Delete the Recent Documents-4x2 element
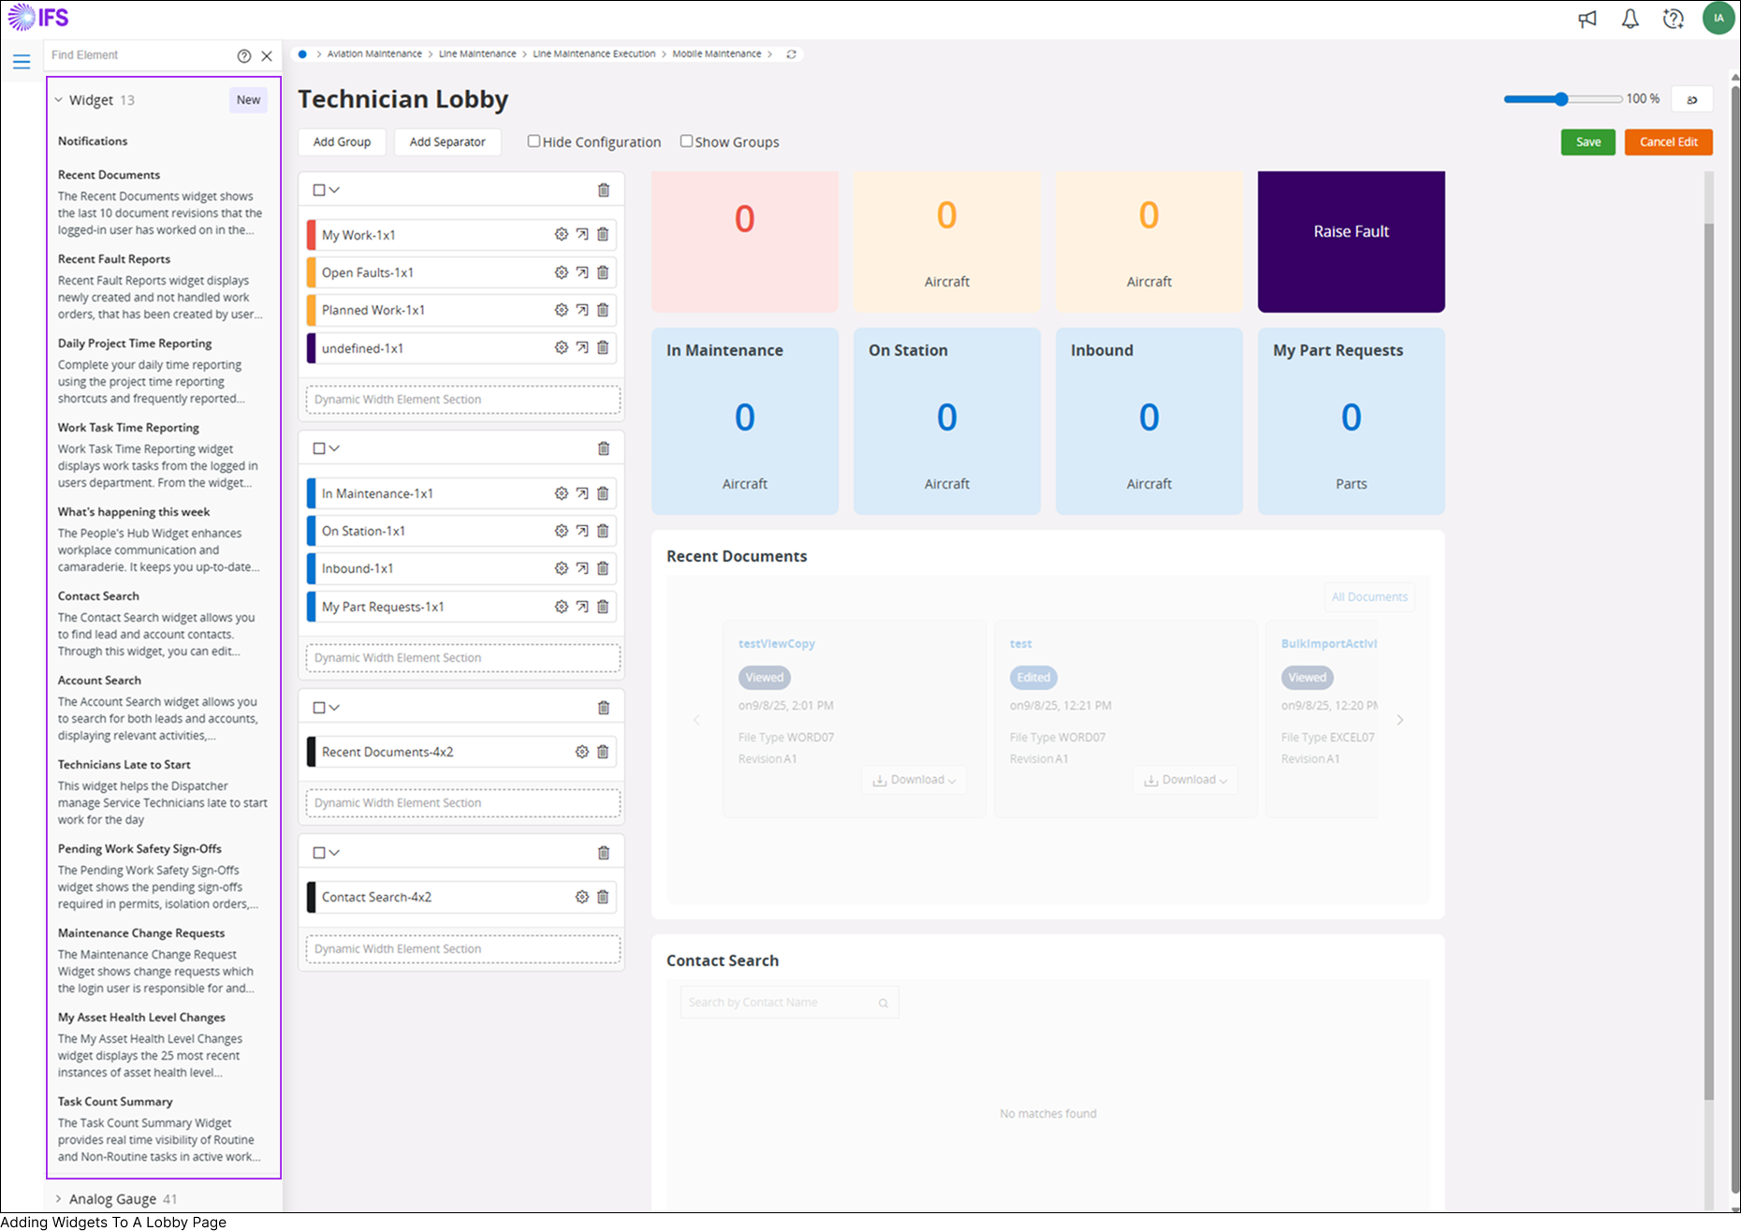 coord(603,752)
